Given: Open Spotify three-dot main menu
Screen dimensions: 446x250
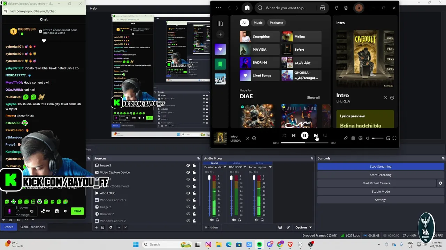Looking at the screenshot, I should 218,8.
